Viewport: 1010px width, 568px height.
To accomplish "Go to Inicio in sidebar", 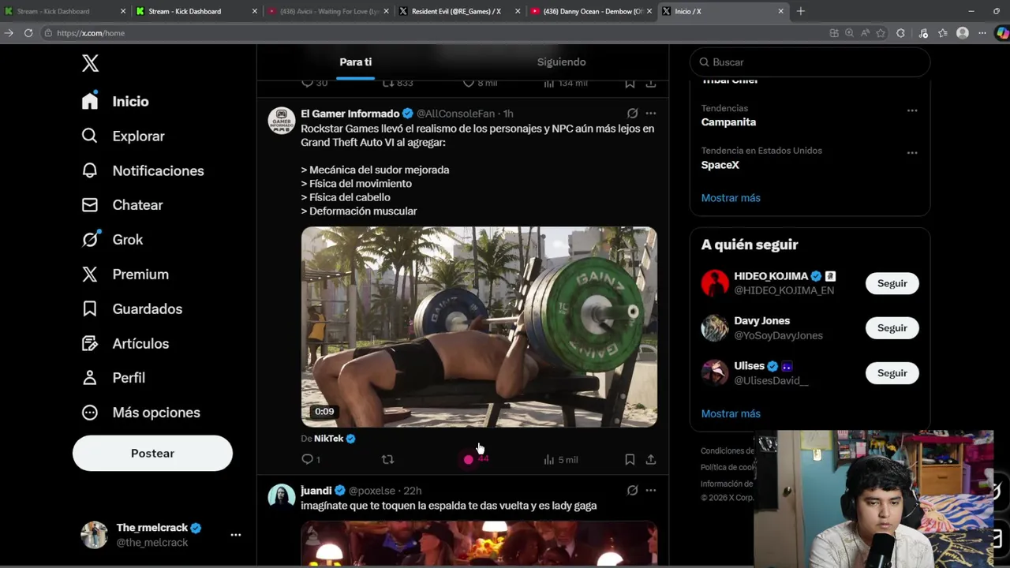I will coord(115,101).
